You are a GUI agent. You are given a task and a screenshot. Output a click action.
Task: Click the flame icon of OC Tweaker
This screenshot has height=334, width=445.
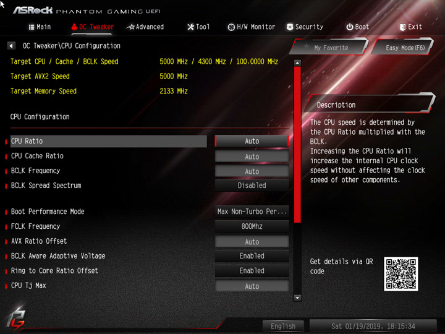(x=74, y=27)
